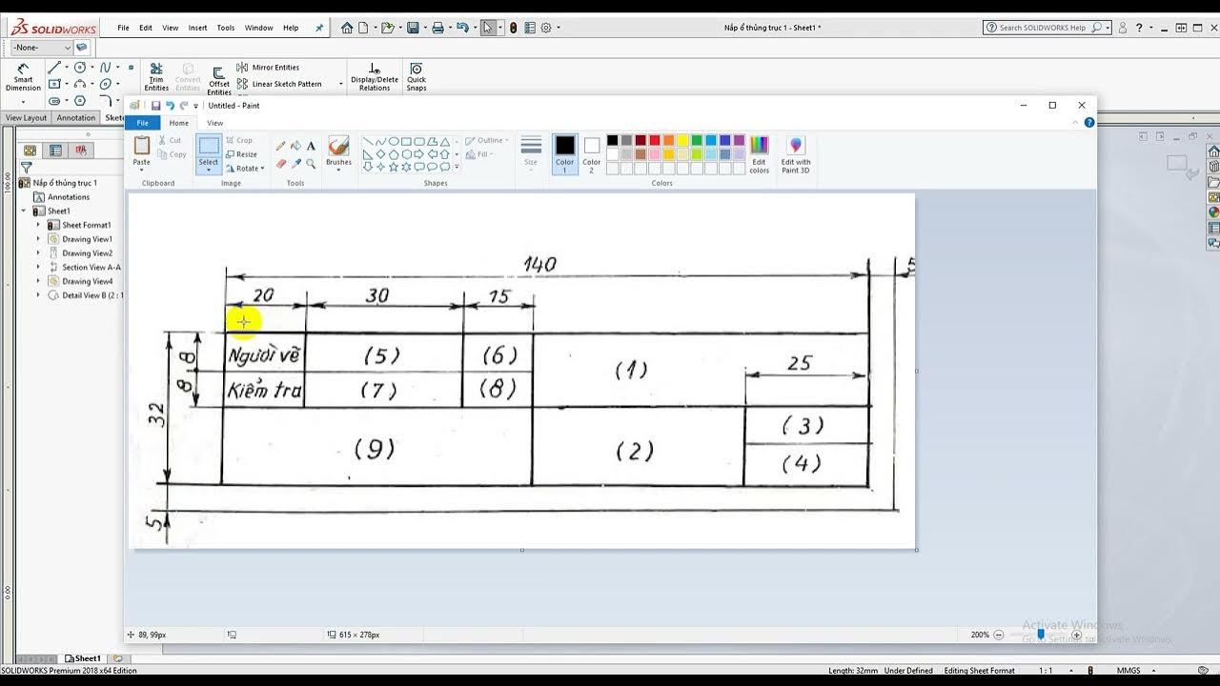Image resolution: width=1220 pixels, height=686 pixels.
Task: Click the Paint zoom in plus button
Action: [1077, 635]
